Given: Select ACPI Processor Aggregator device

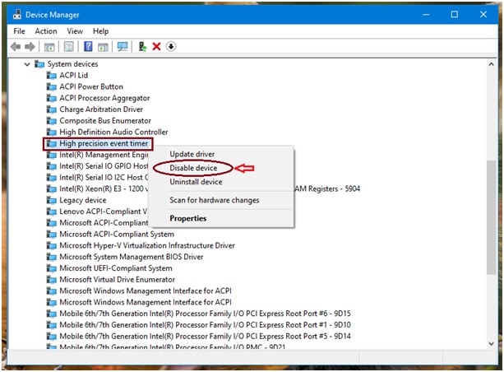Looking at the screenshot, I should click(104, 98).
